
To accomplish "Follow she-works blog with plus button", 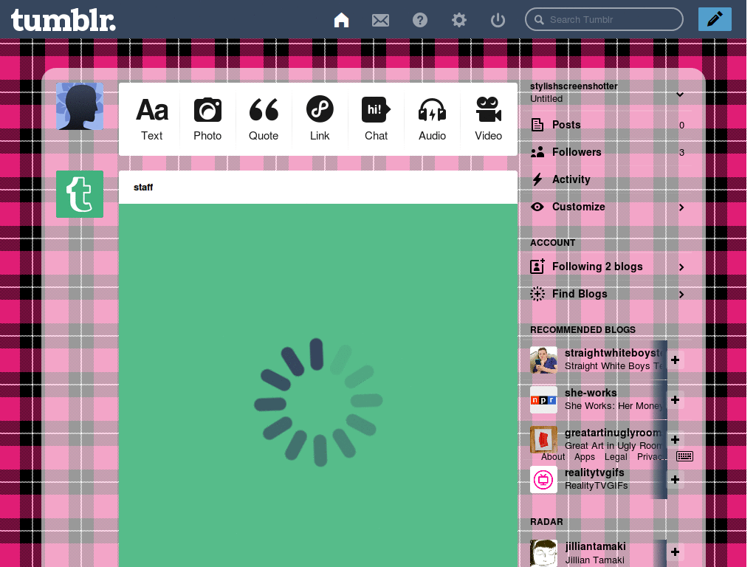I will click(675, 399).
